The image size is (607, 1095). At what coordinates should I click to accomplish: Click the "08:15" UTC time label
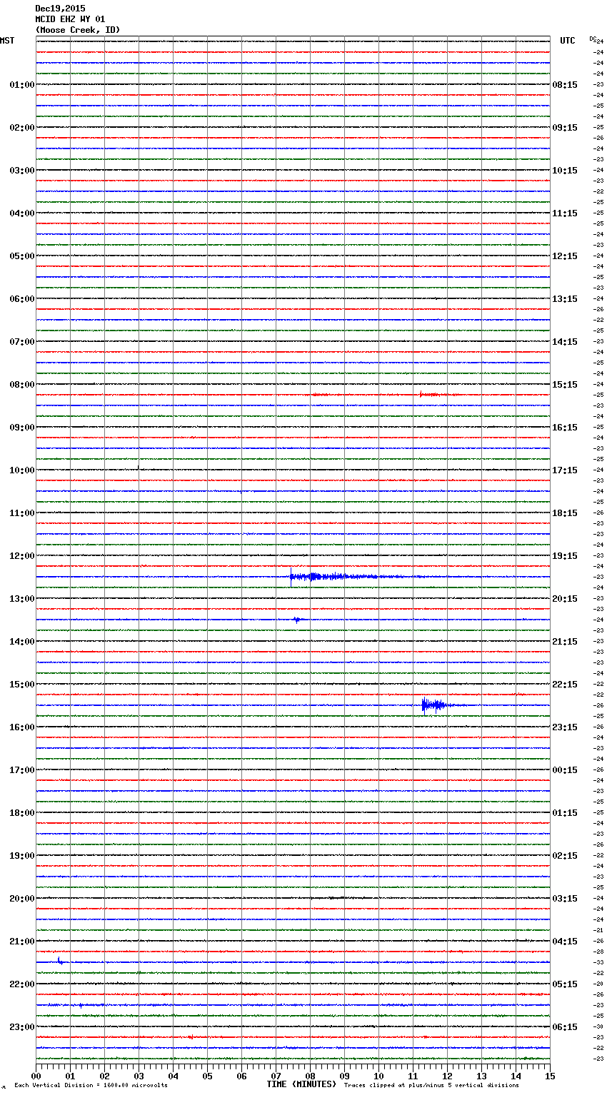point(565,85)
